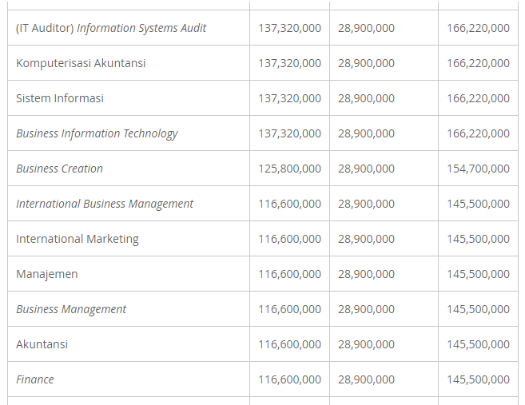
Task: Select the Akuntansi program cell
Action: click(42, 344)
